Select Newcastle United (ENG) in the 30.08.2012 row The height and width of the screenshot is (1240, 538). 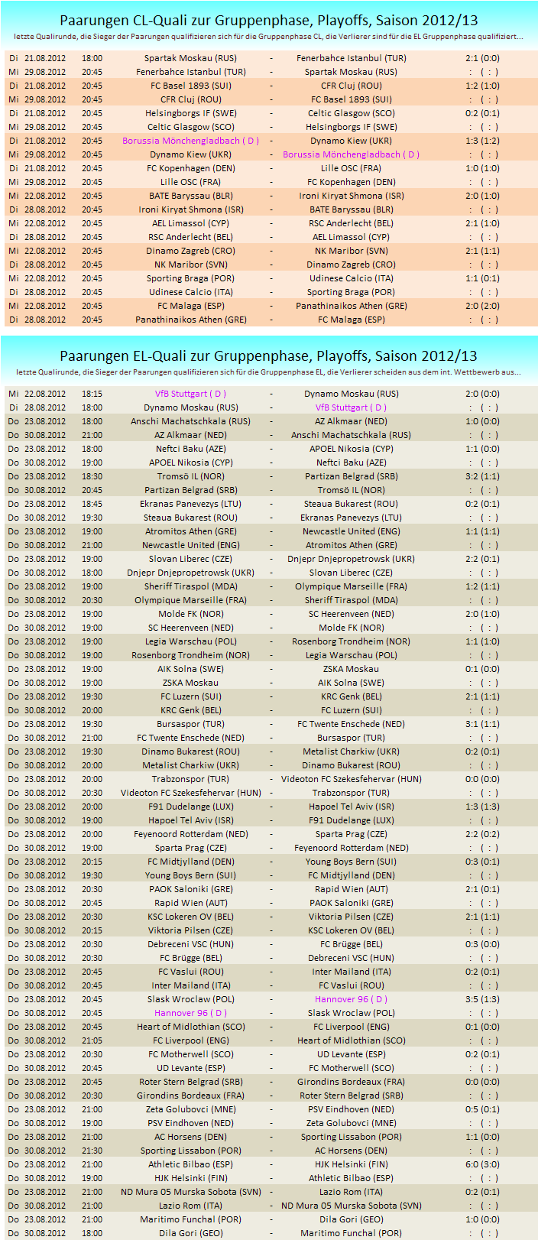coord(190,545)
